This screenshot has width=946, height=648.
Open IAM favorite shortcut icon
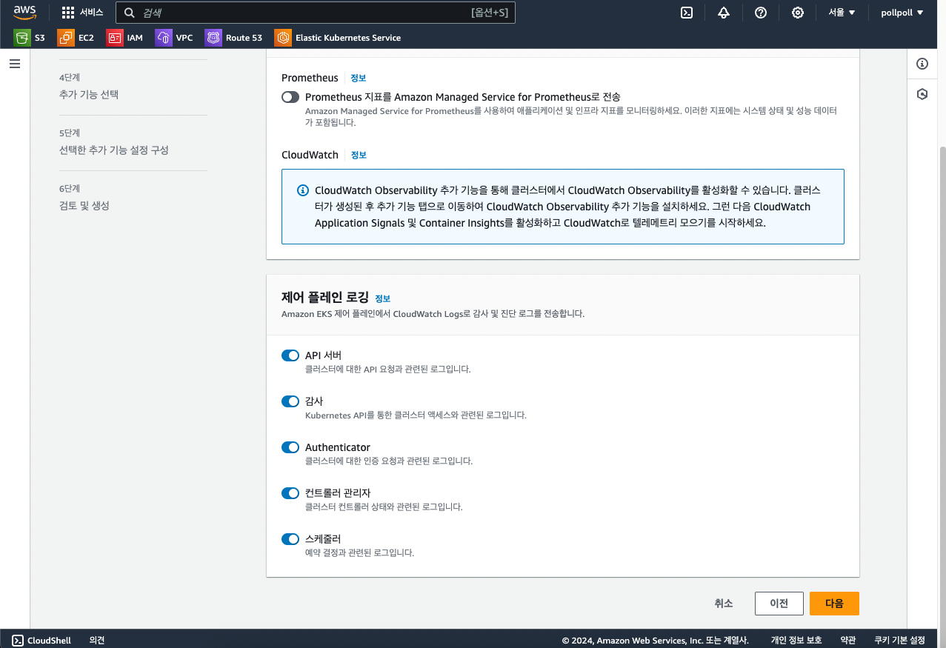point(115,38)
